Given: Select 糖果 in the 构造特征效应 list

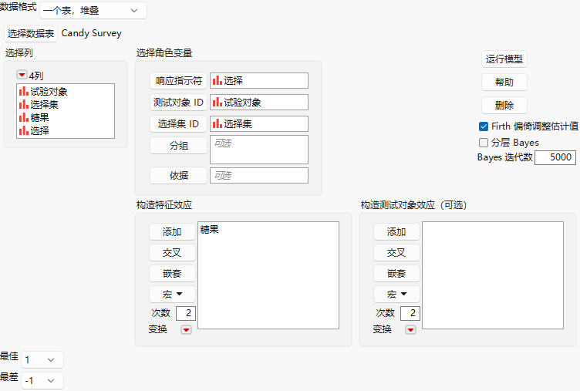Looking at the screenshot, I should [210, 230].
